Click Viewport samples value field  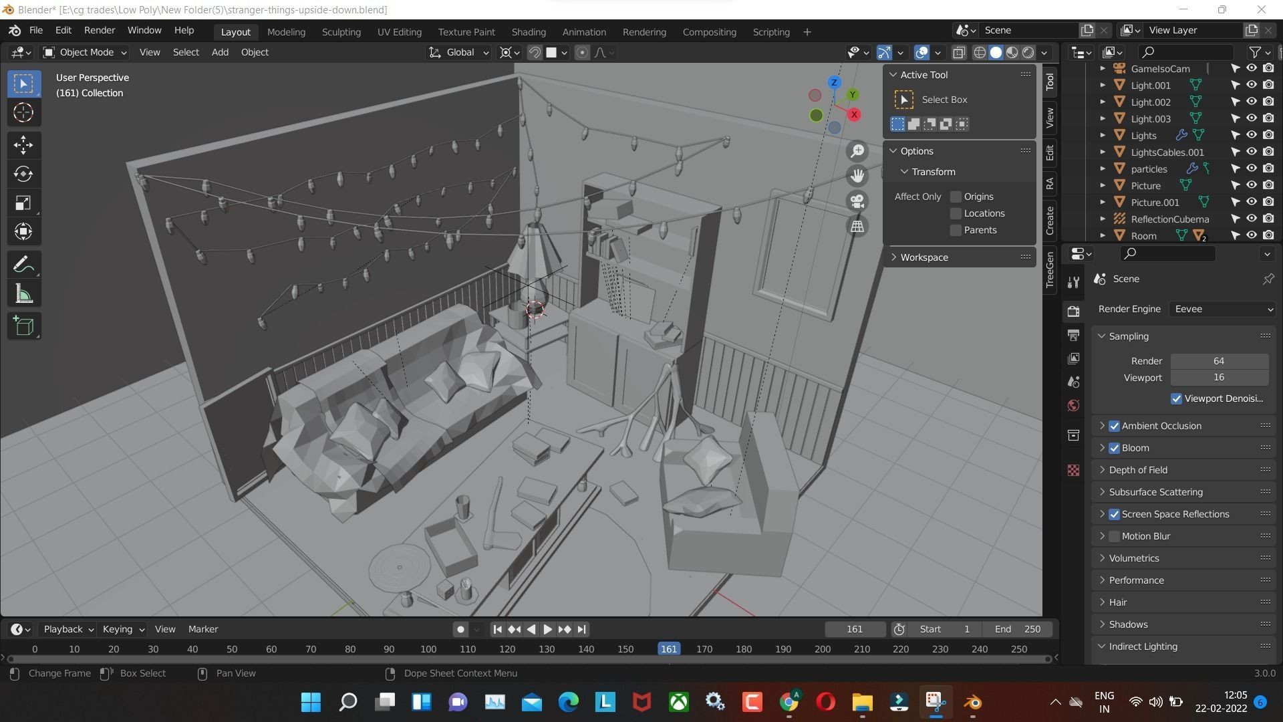click(x=1219, y=378)
